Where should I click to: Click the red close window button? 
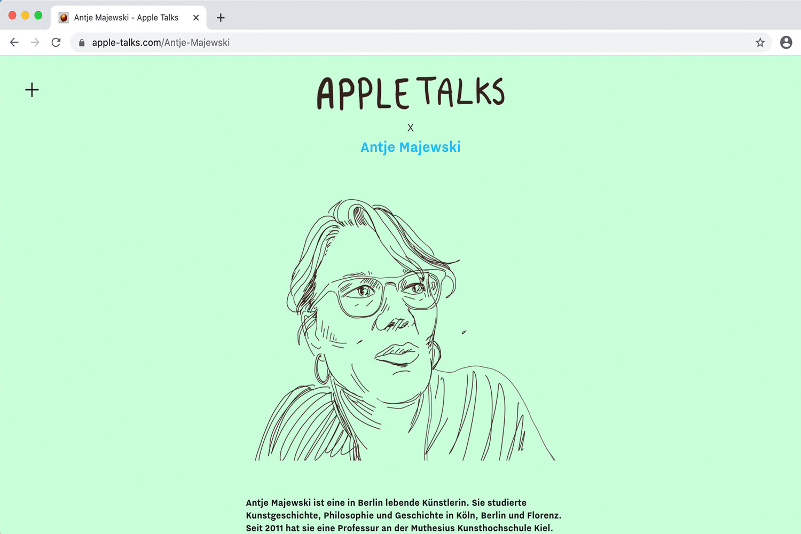[x=12, y=15]
